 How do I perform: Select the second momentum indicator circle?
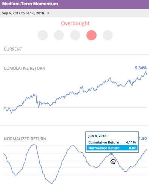(x=59, y=35)
